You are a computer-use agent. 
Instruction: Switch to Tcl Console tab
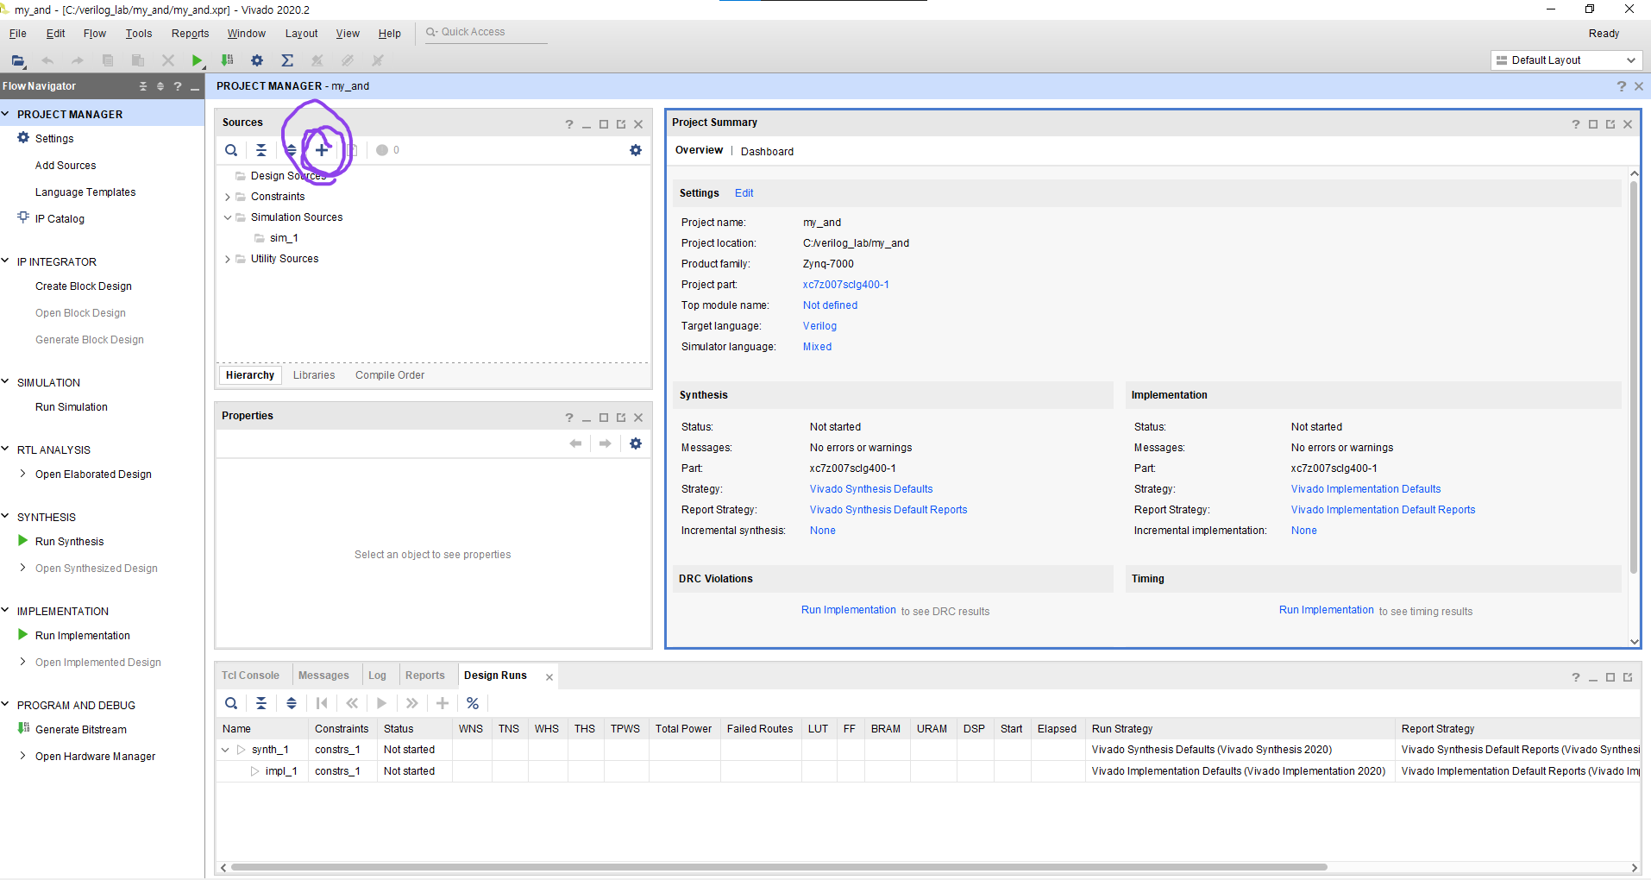[x=250, y=676]
